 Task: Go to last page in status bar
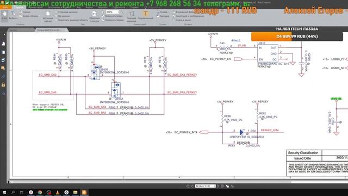point(222,186)
